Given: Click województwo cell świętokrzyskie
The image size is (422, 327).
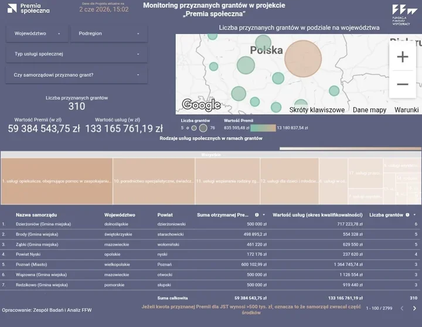Looking at the screenshot, I should 118,234.
